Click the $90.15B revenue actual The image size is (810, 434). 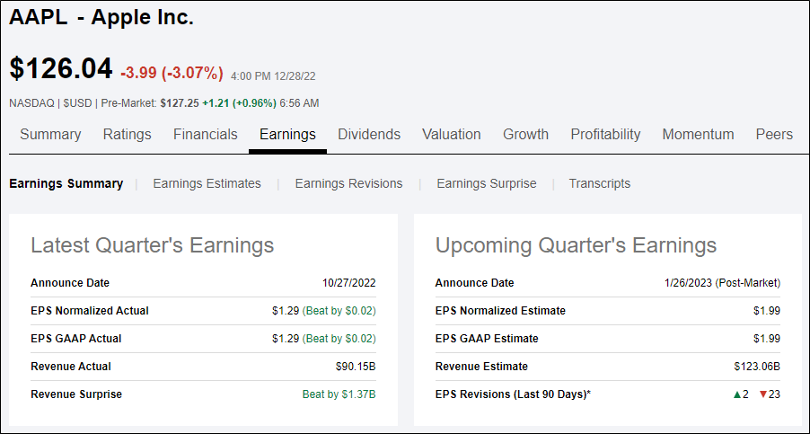point(356,367)
